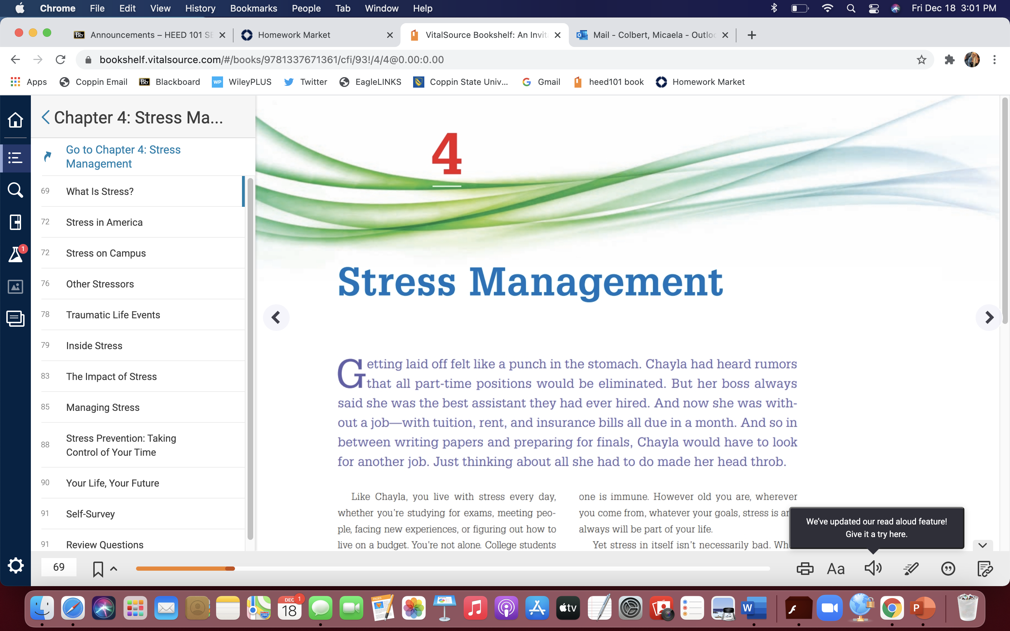This screenshot has height=631, width=1010.
Task: Open Microsoft Word from the Dock
Action: (754, 609)
